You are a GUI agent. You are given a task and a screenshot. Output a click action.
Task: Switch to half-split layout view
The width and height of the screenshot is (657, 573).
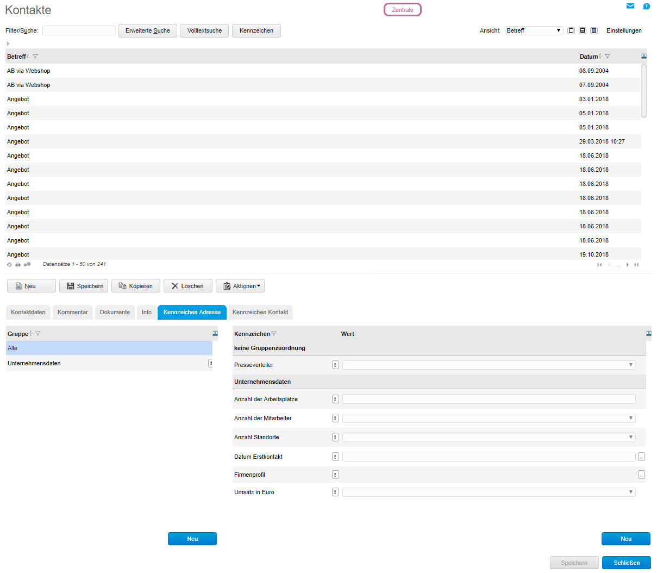pyautogui.click(x=583, y=30)
